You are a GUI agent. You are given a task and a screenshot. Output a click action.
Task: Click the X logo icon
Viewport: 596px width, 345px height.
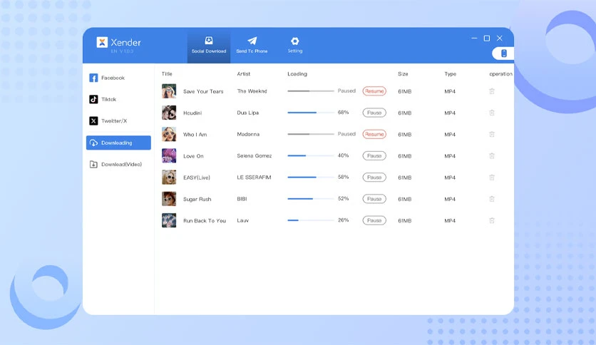tap(93, 121)
